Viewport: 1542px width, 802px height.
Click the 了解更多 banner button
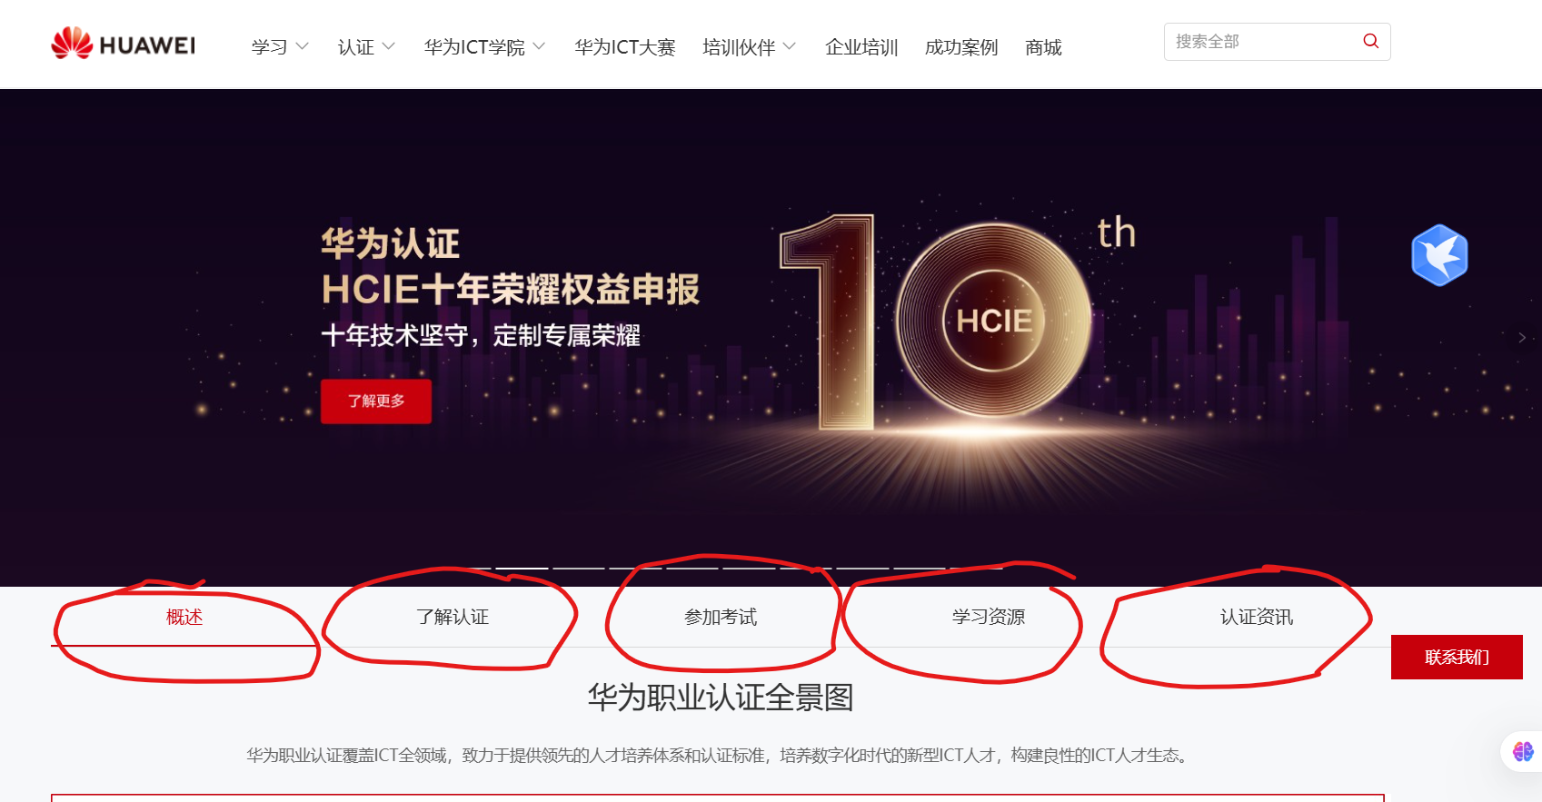point(376,401)
